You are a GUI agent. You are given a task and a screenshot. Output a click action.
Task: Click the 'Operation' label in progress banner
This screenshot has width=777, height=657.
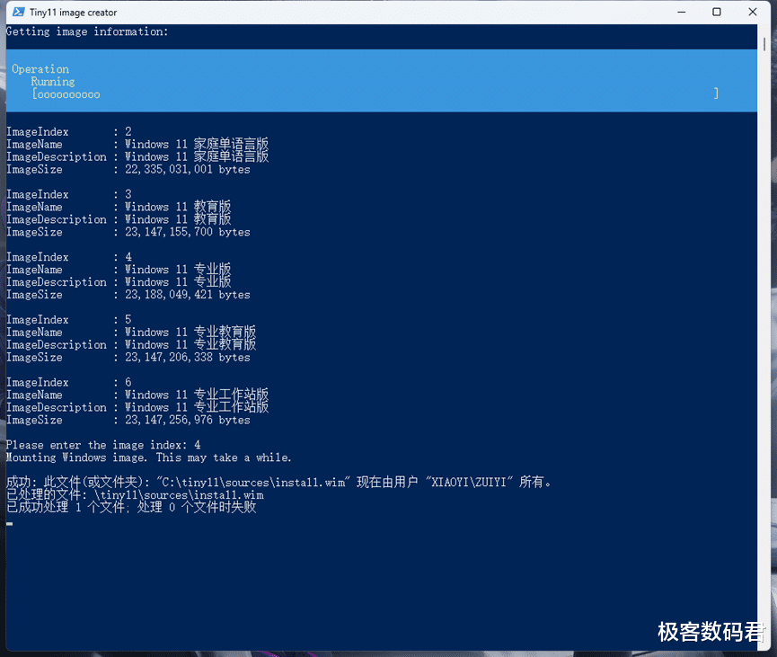(40, 69)
